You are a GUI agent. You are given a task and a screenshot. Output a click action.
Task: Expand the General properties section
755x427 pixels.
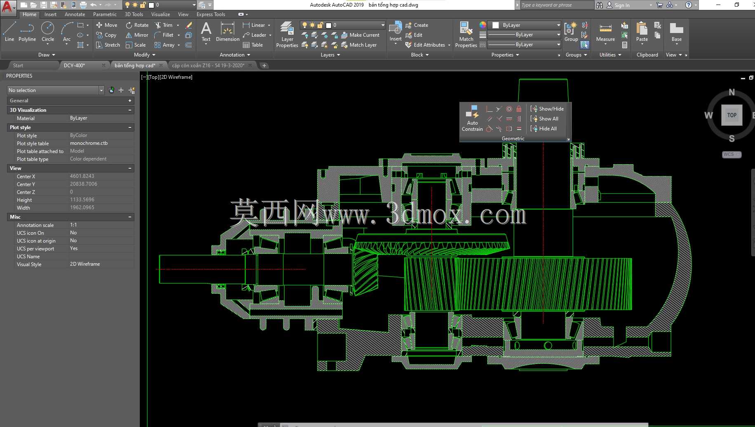[130, 101]
